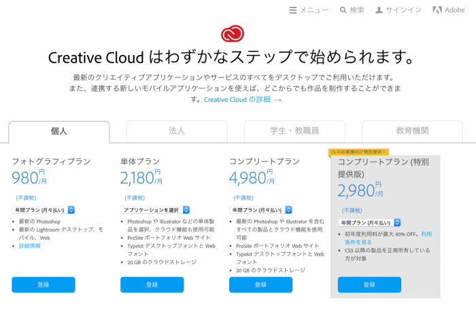Switch to the 教育機関 tab
This screenshot has height=309, width=476.
point(412,131)
